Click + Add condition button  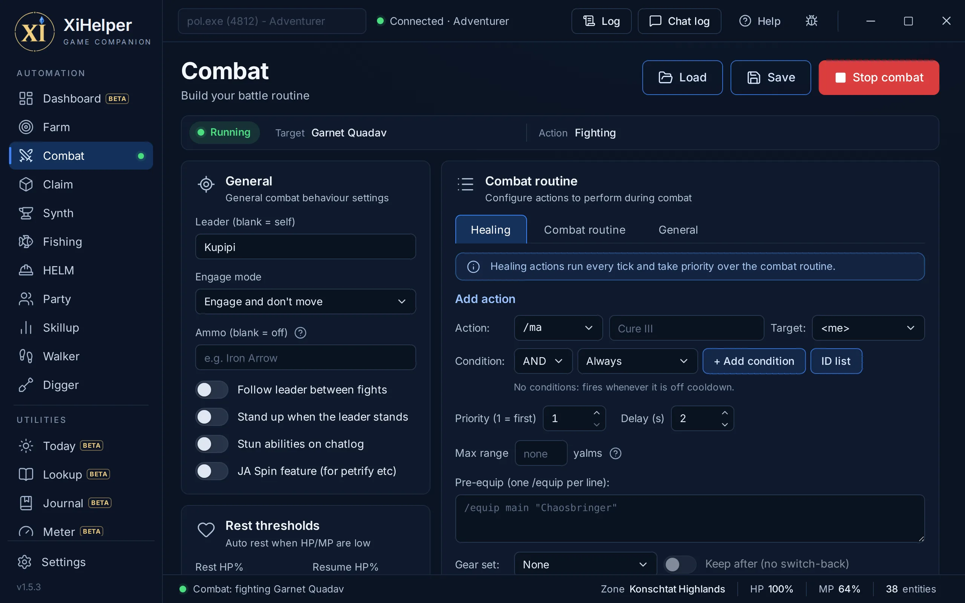[754, 361]
